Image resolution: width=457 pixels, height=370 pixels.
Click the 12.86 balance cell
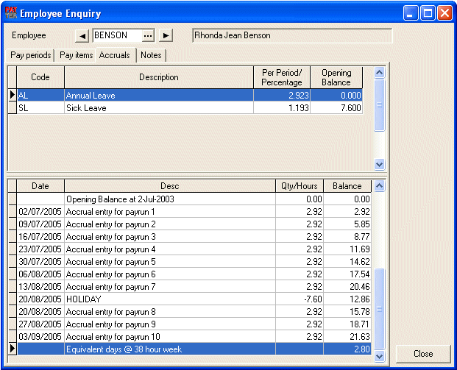pyautogui.click(x=347, y=299)
